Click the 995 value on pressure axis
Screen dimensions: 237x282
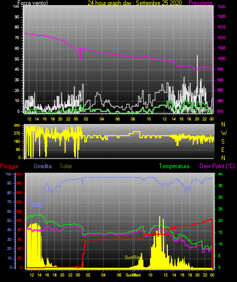pyautogui.click(x=220, y=69)
